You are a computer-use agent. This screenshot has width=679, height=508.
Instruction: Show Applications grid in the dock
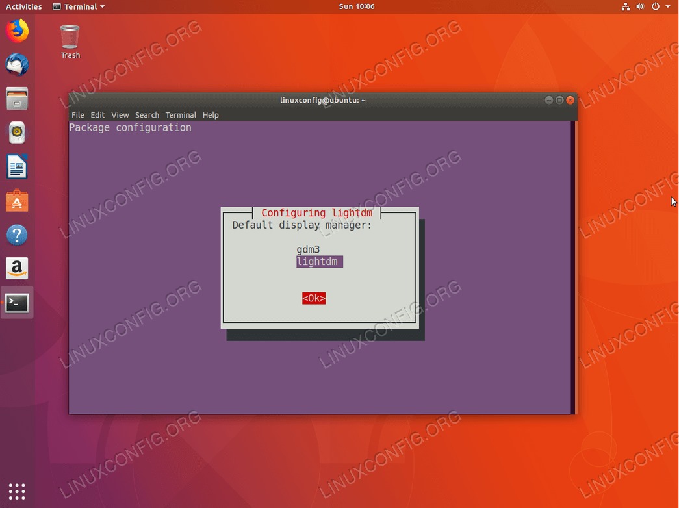17,492
